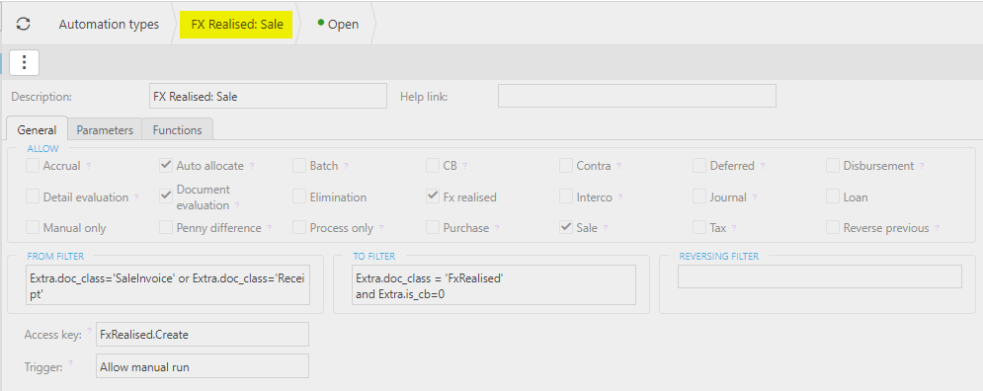Enable the Disbursement checkbox
983x391 pixels.
click(833, 166)
